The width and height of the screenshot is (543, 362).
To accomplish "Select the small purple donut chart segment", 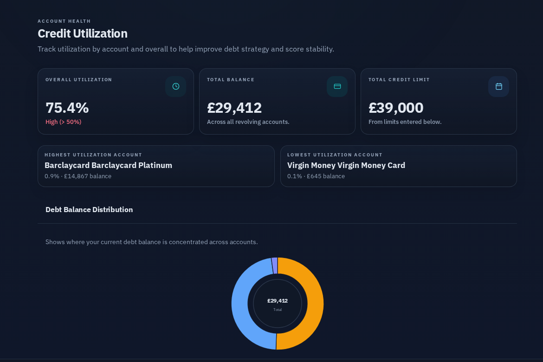I will point(275,265).
